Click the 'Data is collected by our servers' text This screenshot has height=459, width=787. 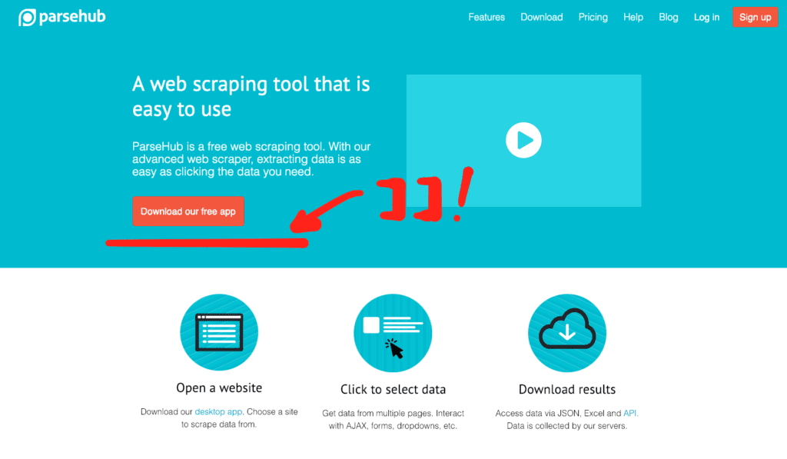(566, 426)
